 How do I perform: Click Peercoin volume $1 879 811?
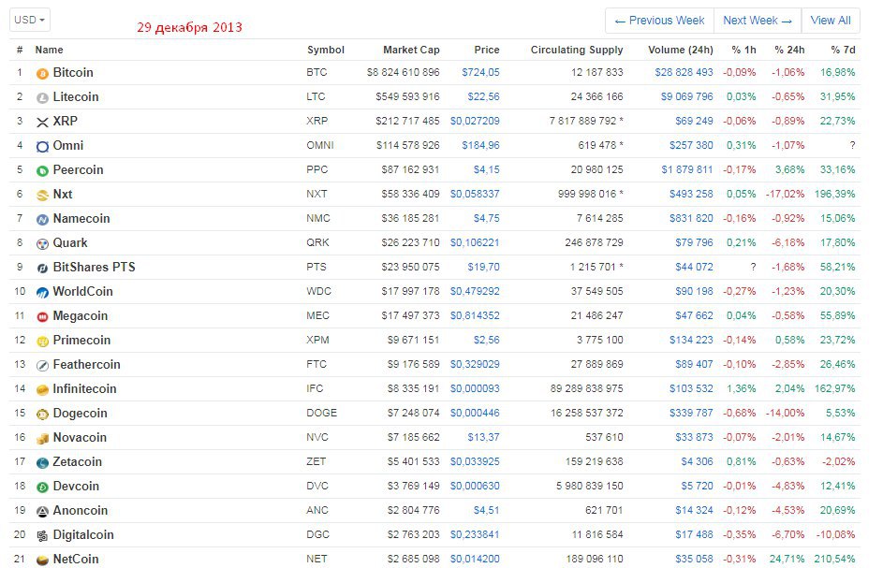click(x=687, y=170)
